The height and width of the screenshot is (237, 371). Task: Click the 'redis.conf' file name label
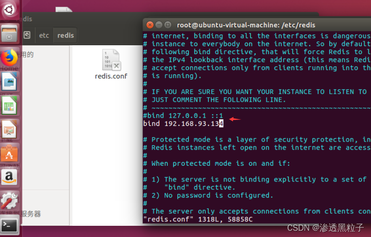111,76
